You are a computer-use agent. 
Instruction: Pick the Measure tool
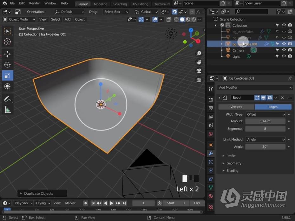pyautogui.click(x=7, y=109)
